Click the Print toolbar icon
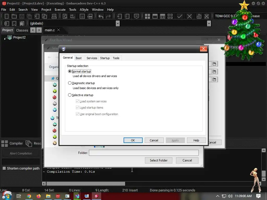 [54, 16]
